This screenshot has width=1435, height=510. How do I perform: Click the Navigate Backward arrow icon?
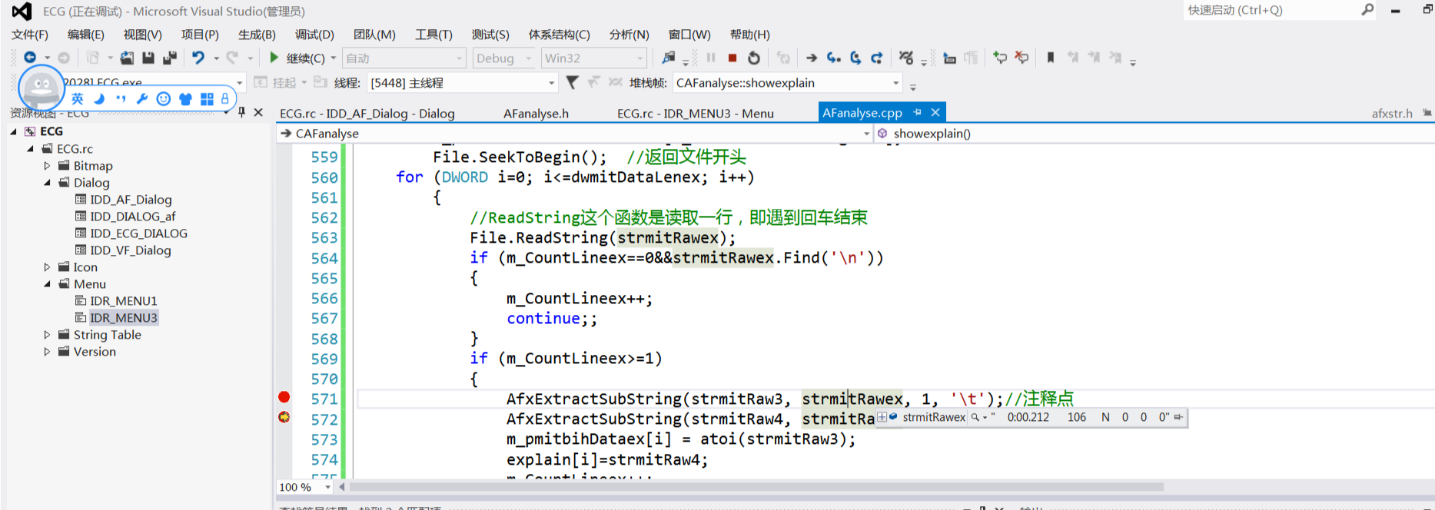coord(30,58)
